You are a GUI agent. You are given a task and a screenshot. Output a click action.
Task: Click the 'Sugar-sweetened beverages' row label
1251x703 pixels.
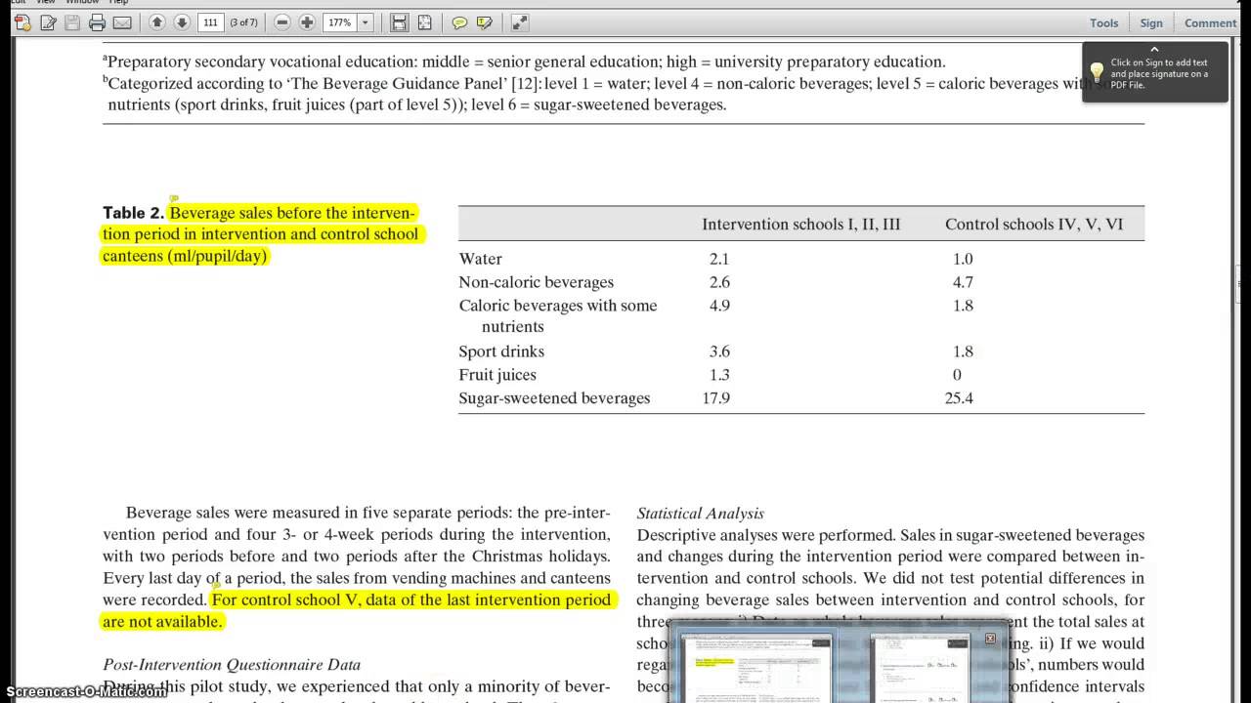point(554,398)
